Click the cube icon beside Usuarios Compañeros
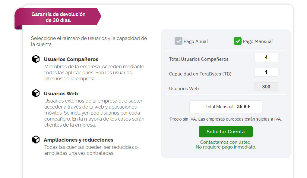 click(36, 59)
